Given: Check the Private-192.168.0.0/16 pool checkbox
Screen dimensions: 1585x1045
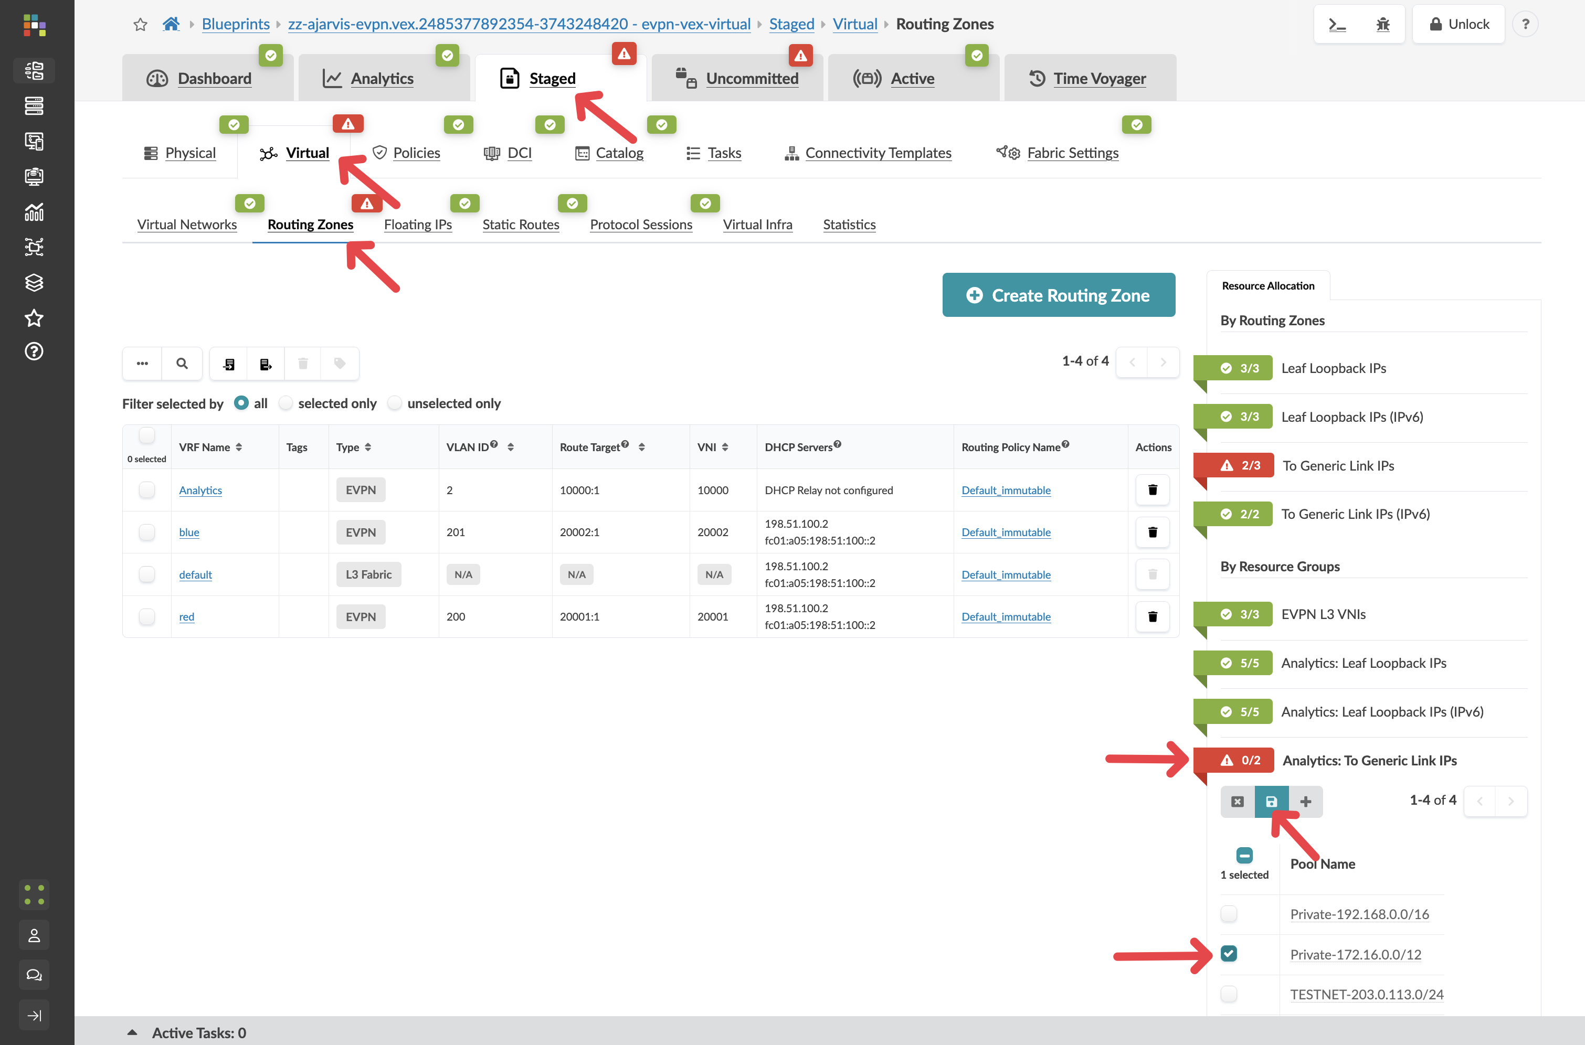Looking at the screenshot, I should click(1229, 914).
